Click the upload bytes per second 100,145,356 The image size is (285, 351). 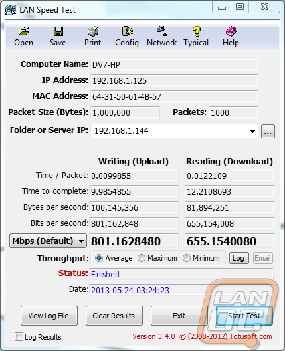click(134, 207)
